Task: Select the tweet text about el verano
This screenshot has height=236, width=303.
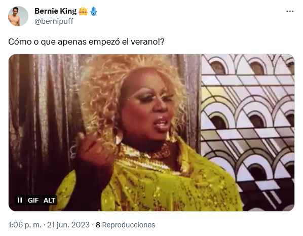Action: tap(86, 42)
